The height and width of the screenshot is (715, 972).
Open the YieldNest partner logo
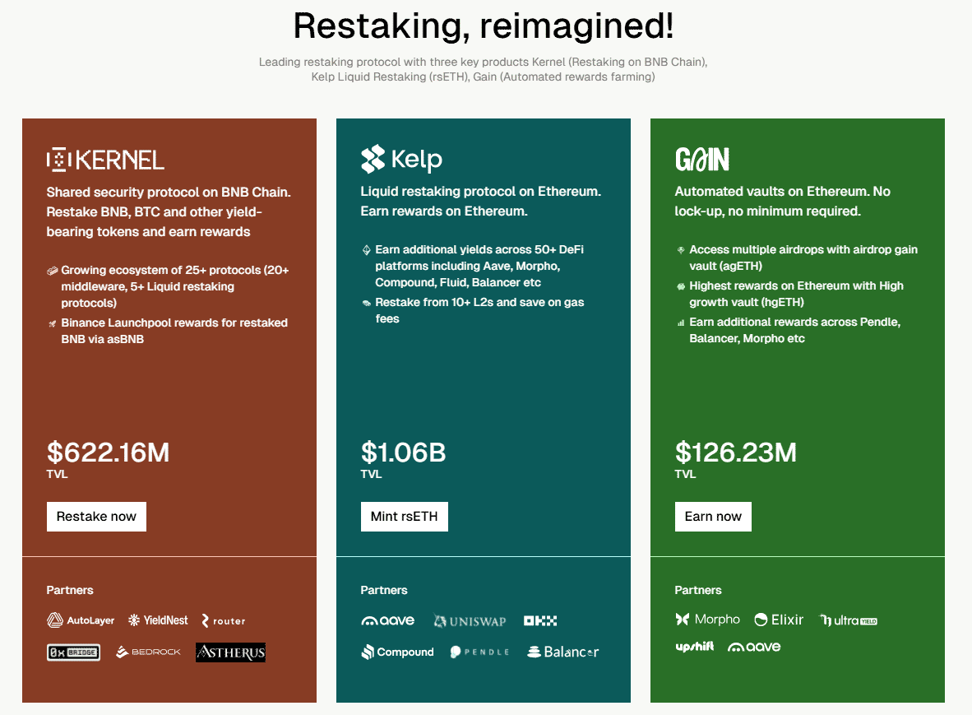click(158, 620)
